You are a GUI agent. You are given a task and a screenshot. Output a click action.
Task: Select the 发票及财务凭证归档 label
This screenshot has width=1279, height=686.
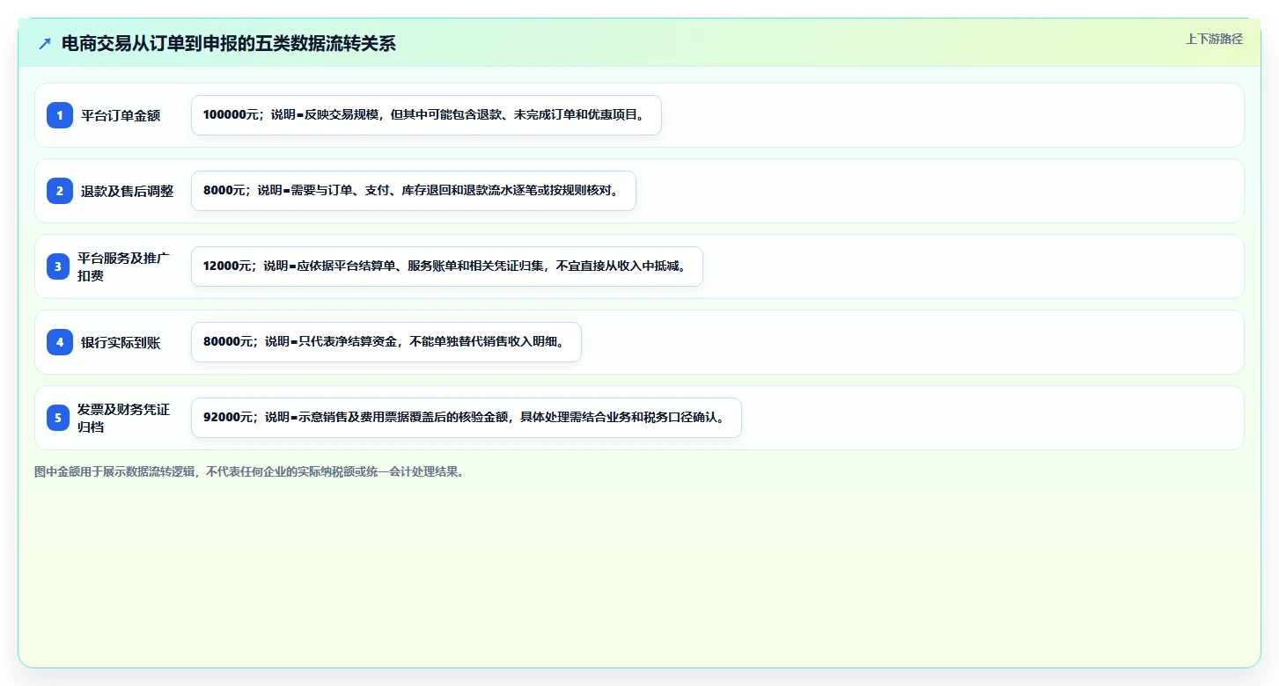[123, 418]
